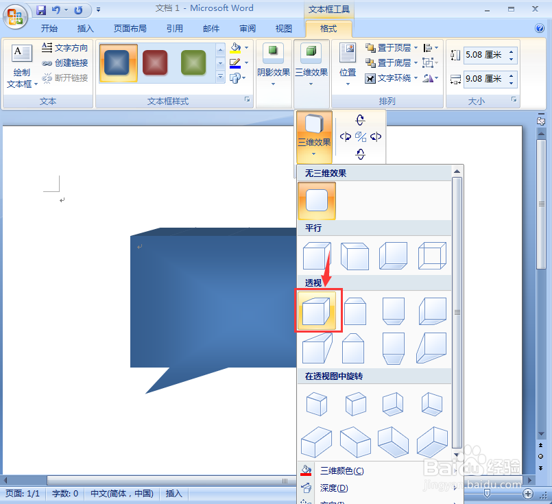
Task: Open 文本框样式 group dialog launcher
Action: (248, 100)
